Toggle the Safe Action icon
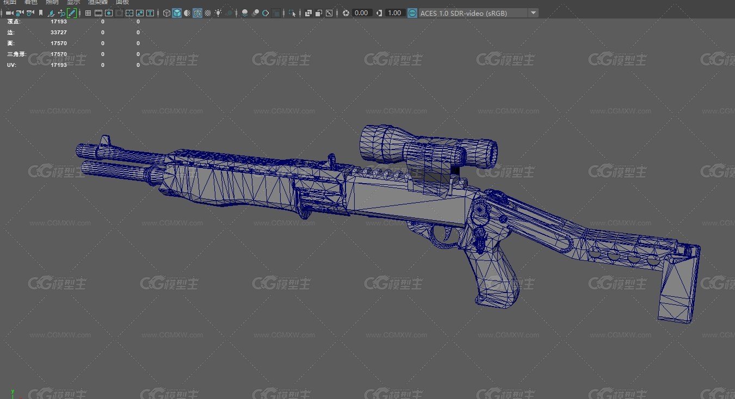This screenshot has height=399, width=735. tap(140, 13)
